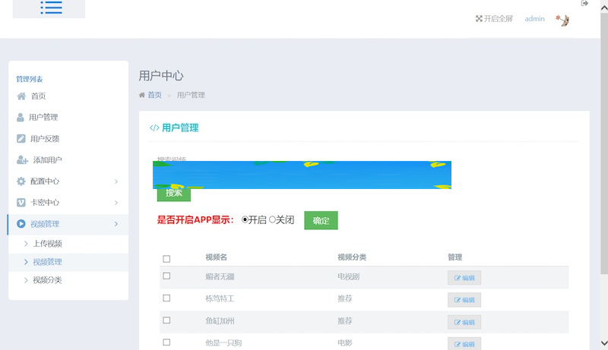Check the box for 媚者无疆 row

(166, 276)
